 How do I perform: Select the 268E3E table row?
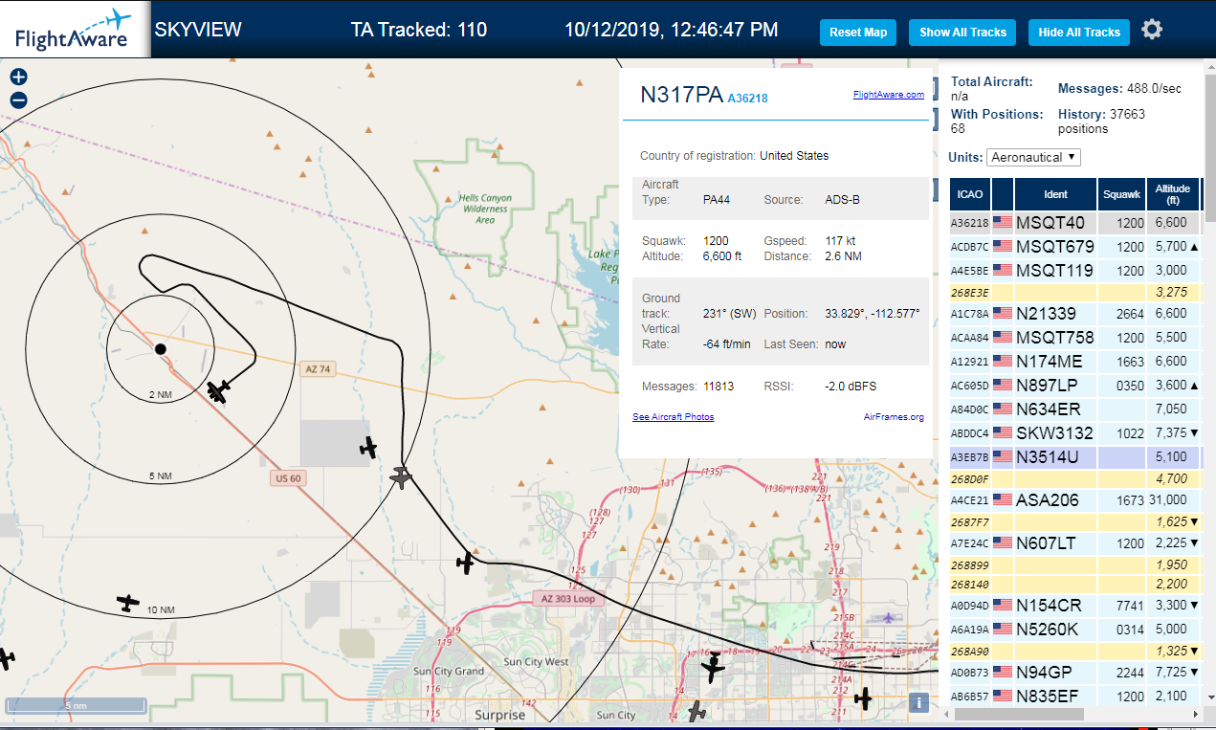(x=1075, y=292)
